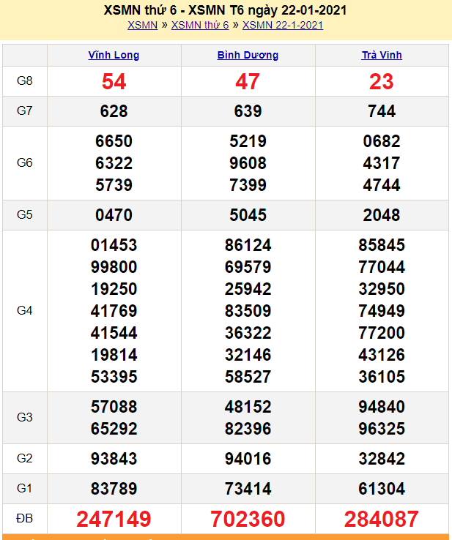This screenshot has width=452, height=540.
Task: Select G5 result 2048 for Trà Vinh
Action: pyautogui.click(x=382, y=215)
